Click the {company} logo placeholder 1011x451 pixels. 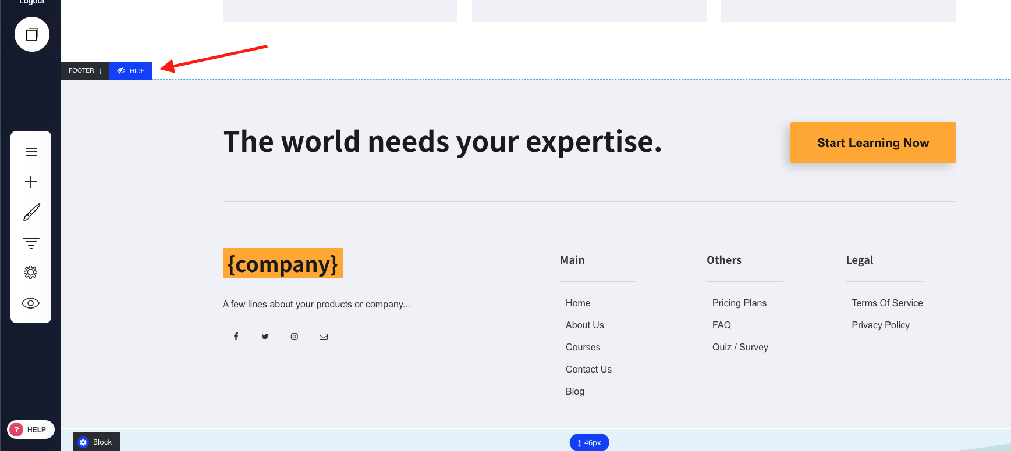tap(283, 263)
